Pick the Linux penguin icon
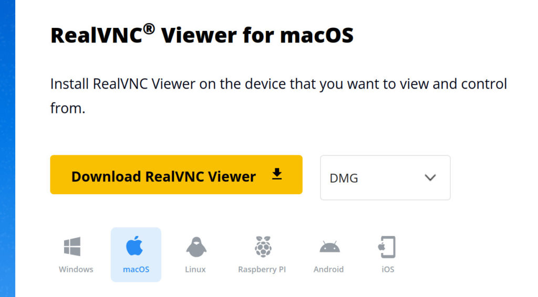This screenshot has width=538, height=297. (196, 247)
